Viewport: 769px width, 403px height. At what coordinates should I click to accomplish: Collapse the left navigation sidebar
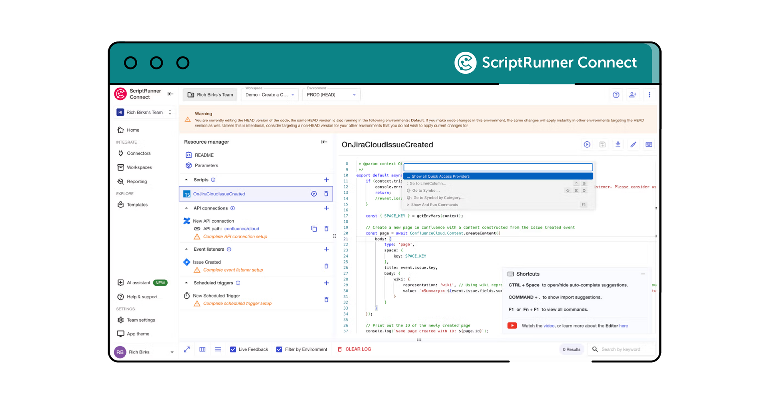point(170,94)
